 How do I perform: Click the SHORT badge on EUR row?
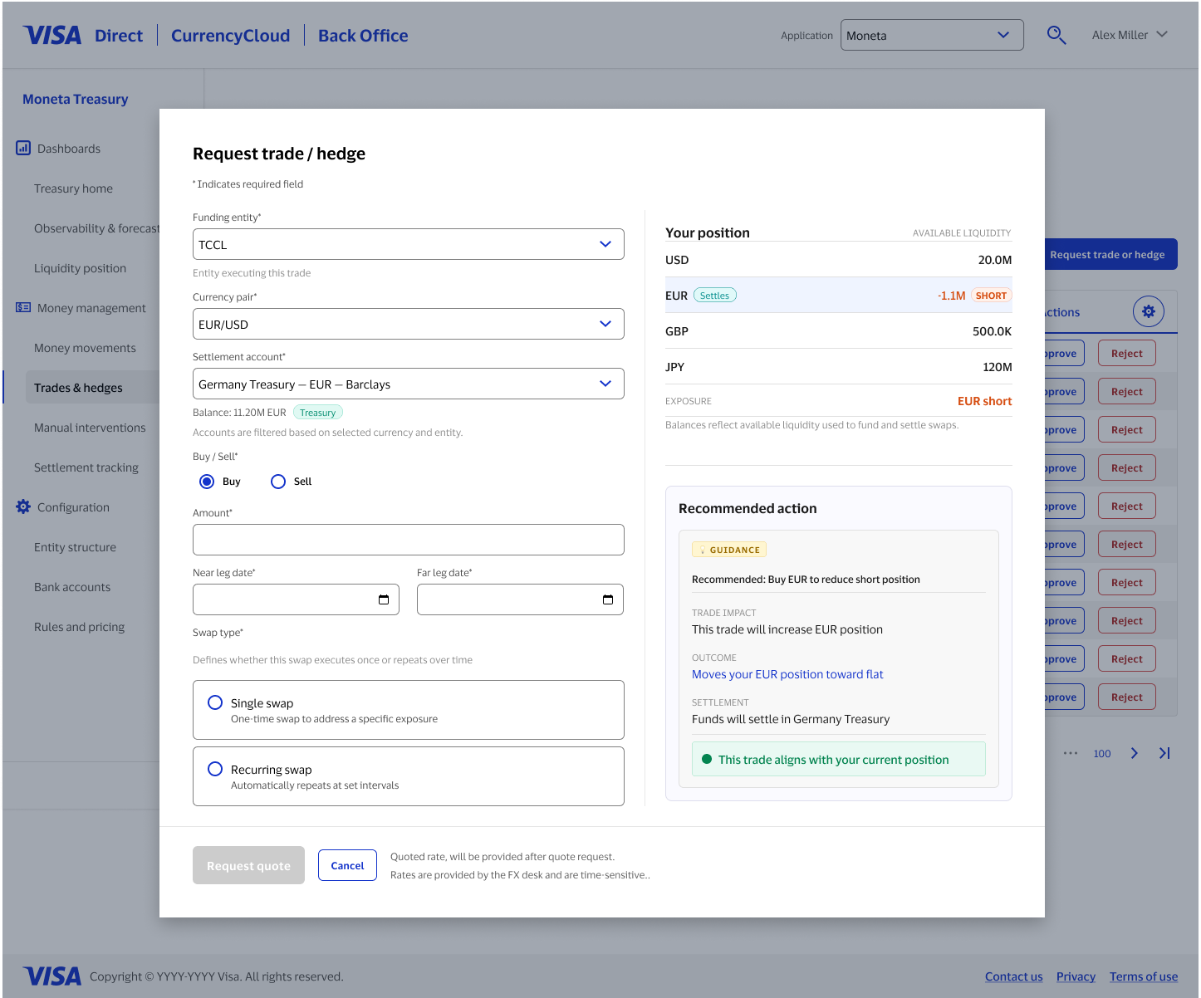click(x=991, y=295)
